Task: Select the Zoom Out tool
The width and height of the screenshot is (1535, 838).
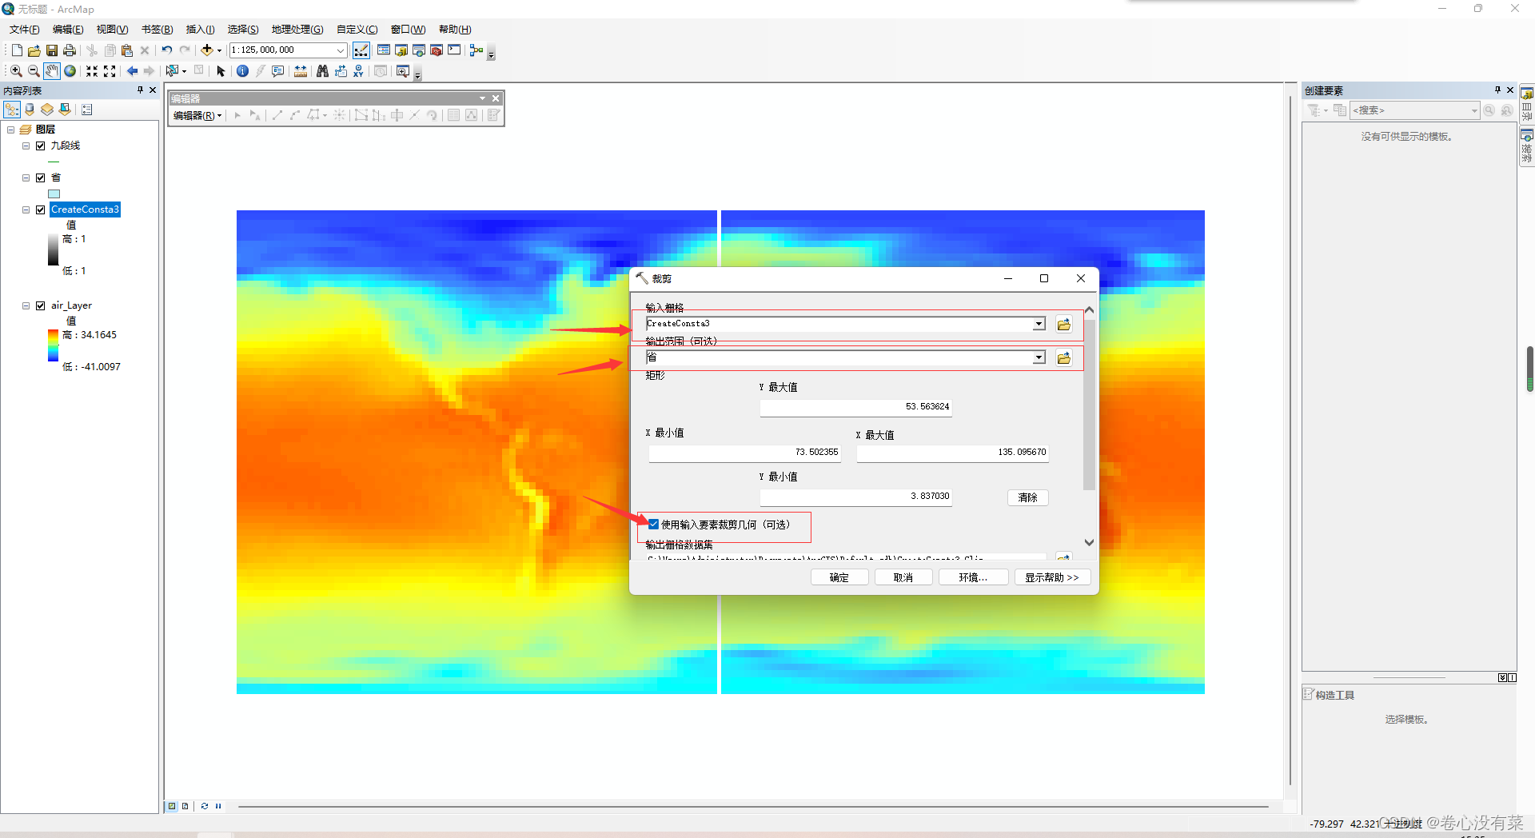Action: [x=34, y=71]
